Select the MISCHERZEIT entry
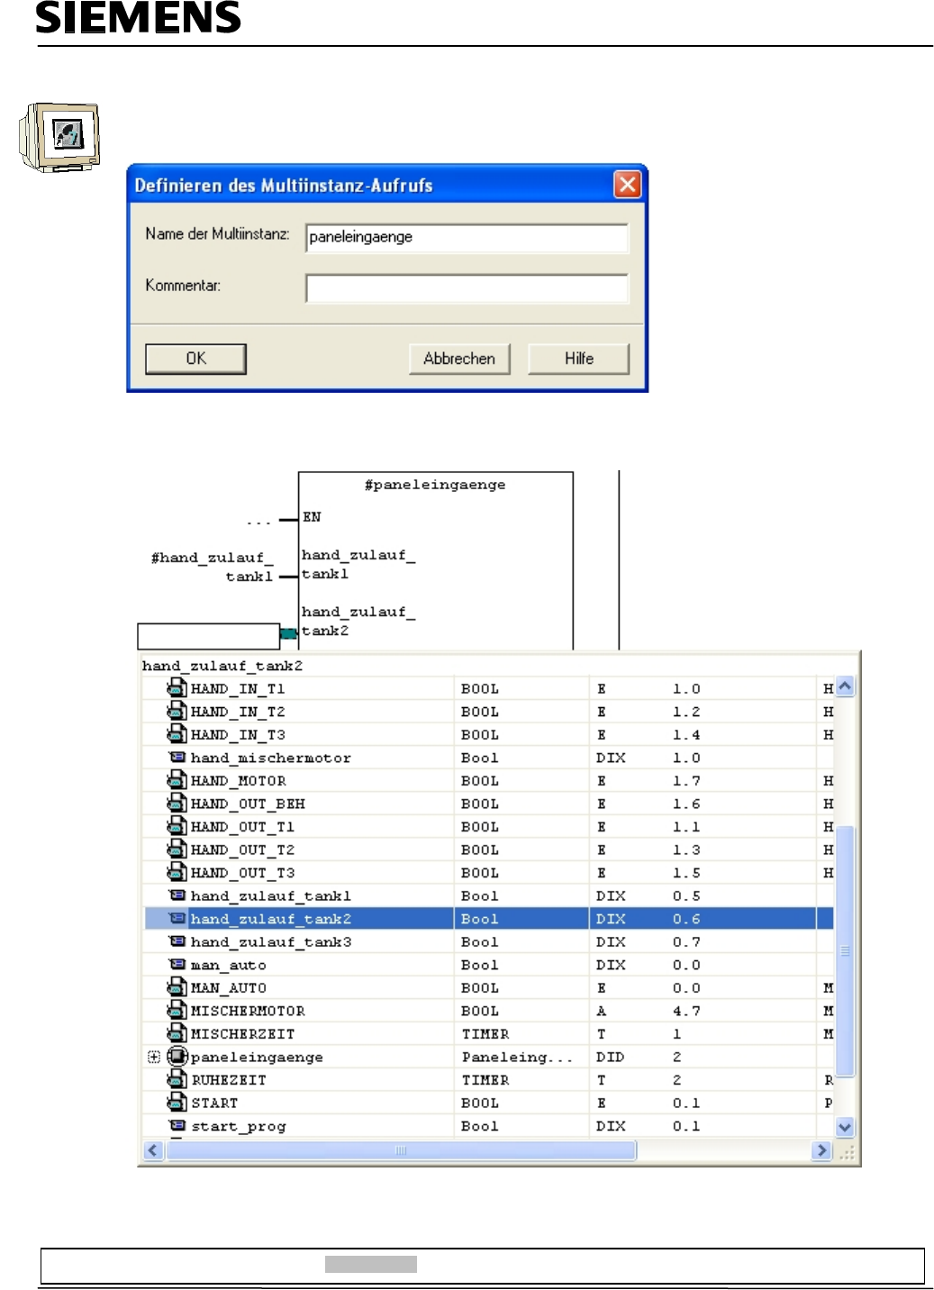934x1290 pixels. pyautogui.click(x=243, y=1033)
